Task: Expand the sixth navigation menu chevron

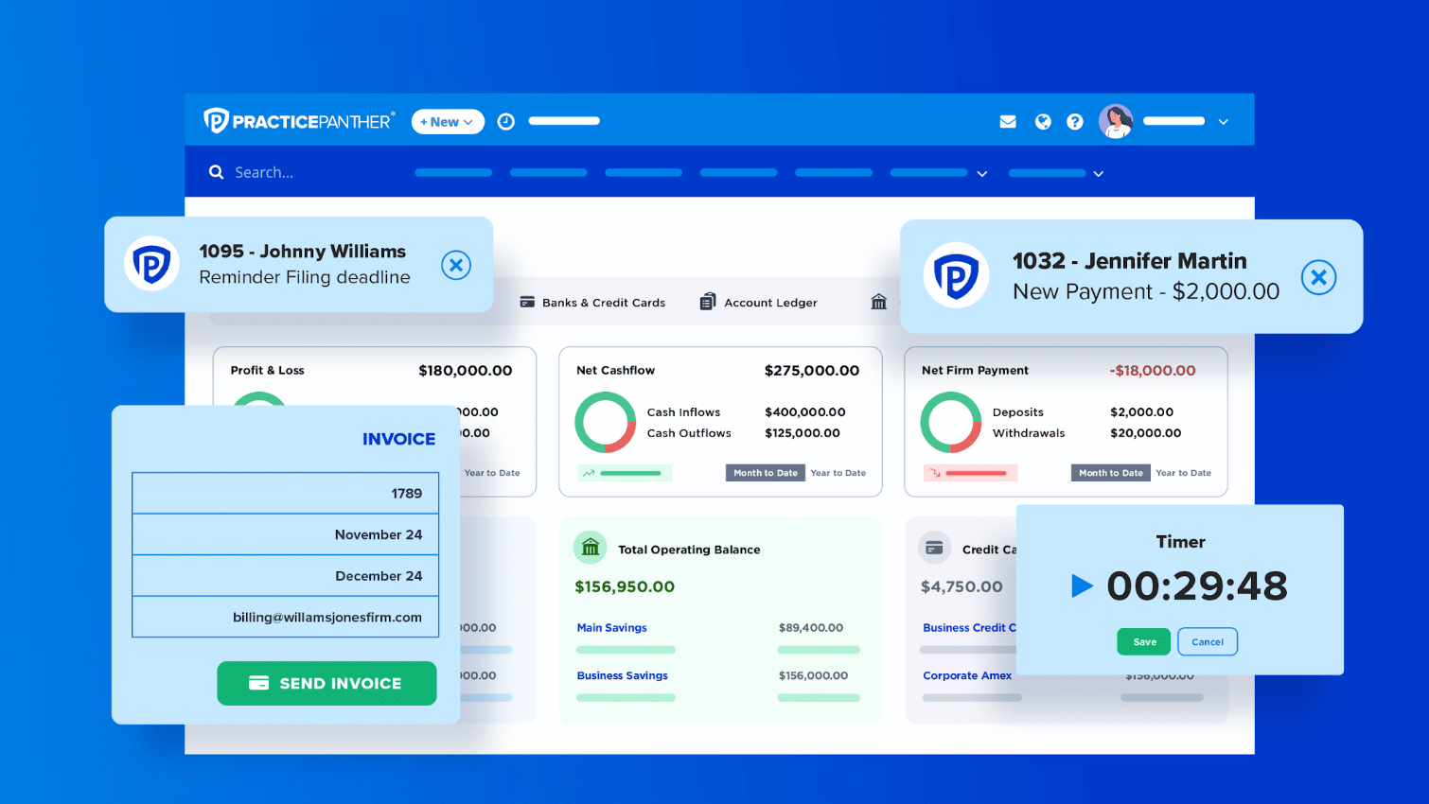Action: click(x=982, y=174)
